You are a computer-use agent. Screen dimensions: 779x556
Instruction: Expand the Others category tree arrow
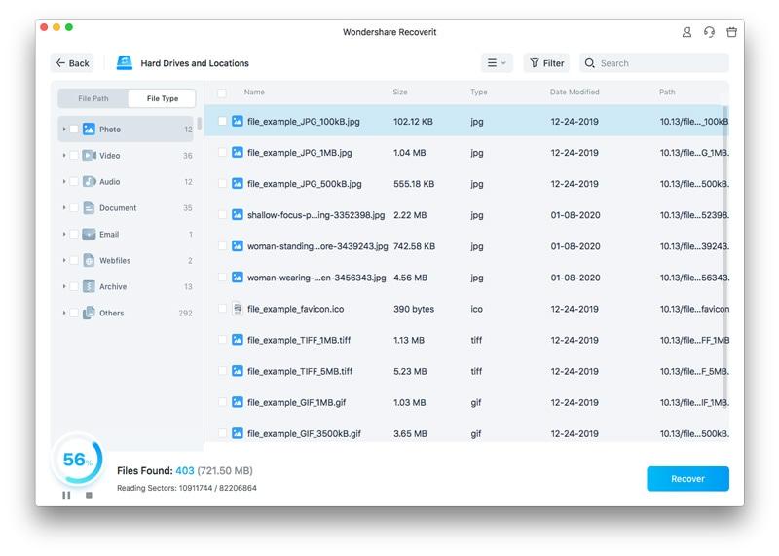[64, 313]
